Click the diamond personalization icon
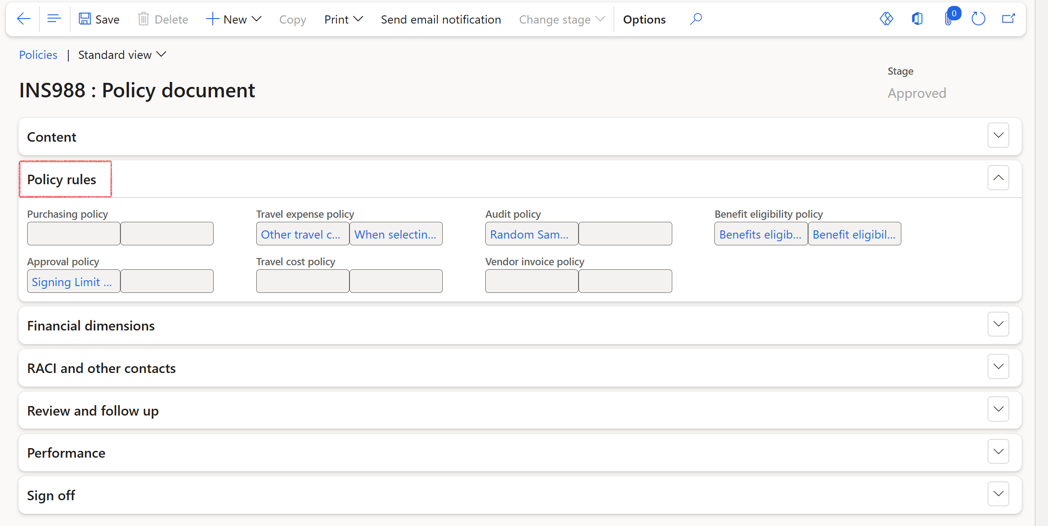This screenshot has height=526, width=1048. [886, 19]
